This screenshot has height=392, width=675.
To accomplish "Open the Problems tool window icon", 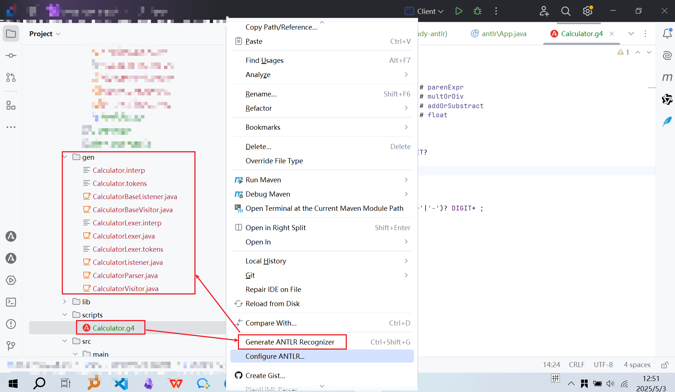I will [x=11, y=324].
